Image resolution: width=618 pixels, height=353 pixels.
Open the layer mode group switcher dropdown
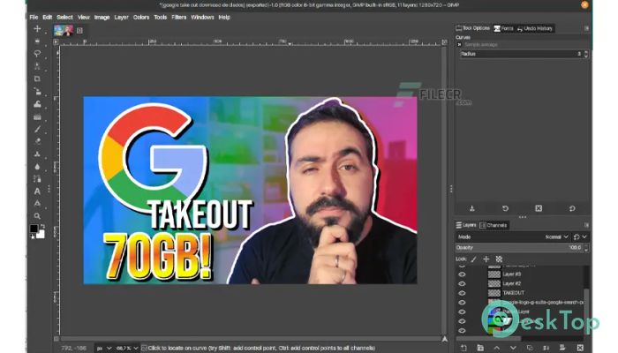[x=580, y=237]
